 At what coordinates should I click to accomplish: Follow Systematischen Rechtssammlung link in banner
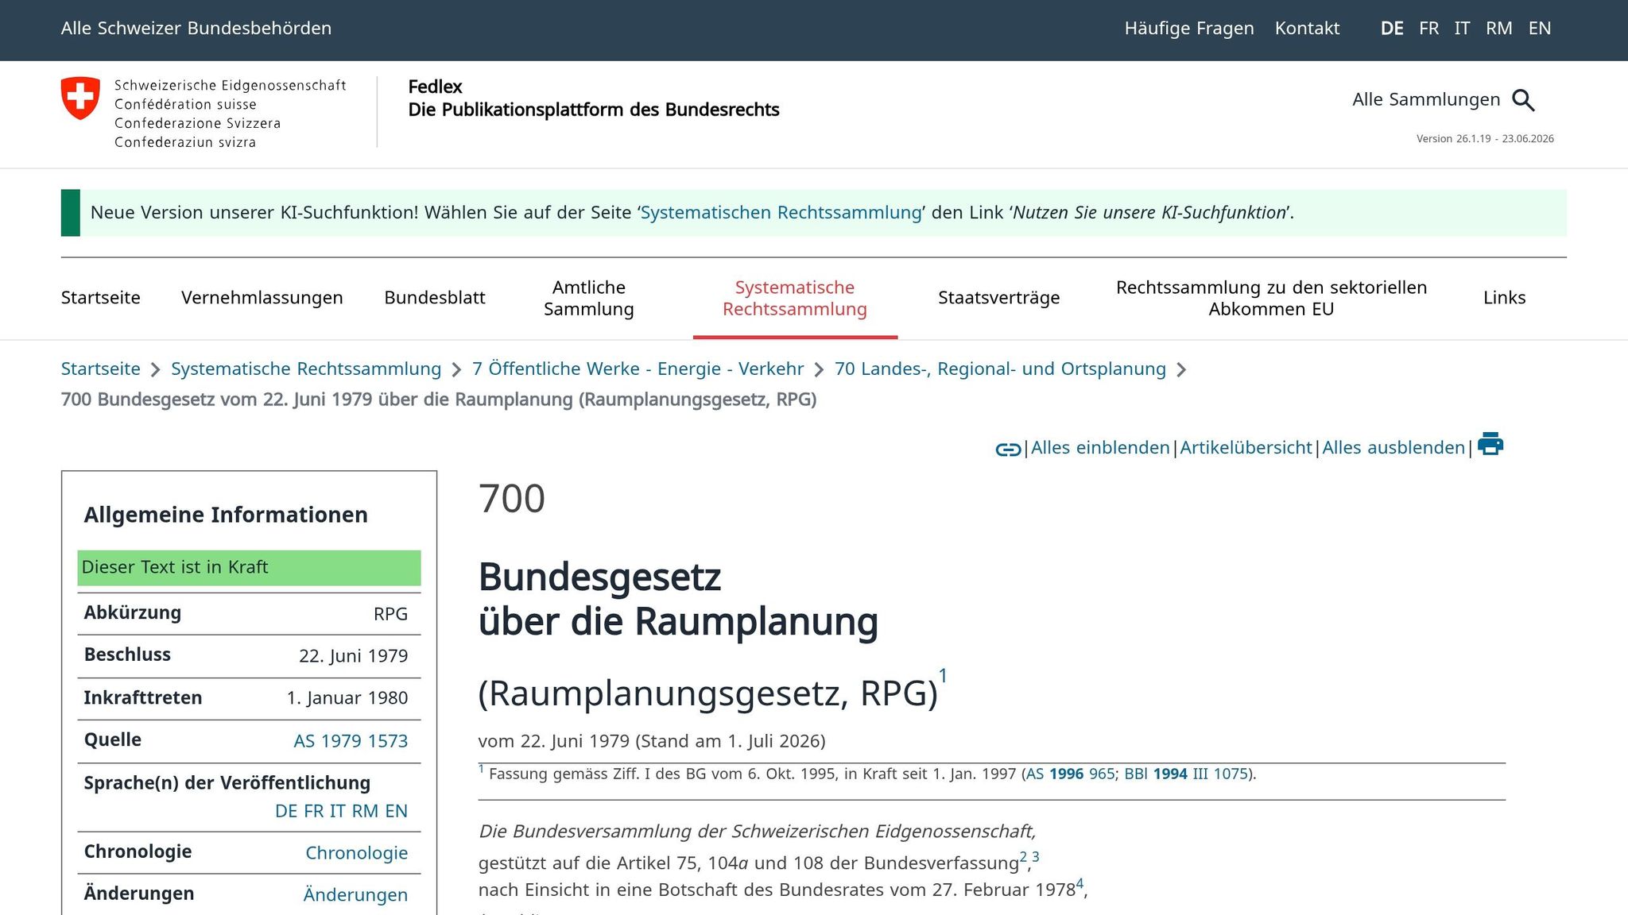[x=781, y=213]
